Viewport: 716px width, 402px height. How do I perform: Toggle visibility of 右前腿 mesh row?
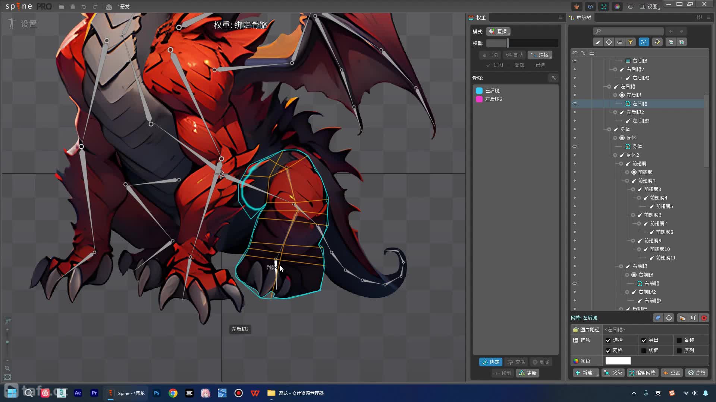tap(575, 283)
